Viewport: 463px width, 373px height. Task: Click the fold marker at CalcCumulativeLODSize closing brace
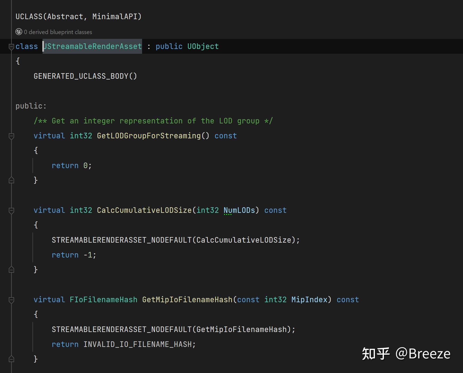11,270
